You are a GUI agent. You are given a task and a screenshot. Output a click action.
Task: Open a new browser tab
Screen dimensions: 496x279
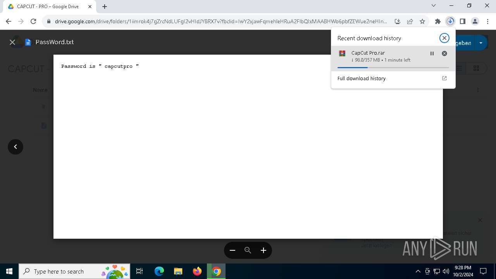click(105, 6)
